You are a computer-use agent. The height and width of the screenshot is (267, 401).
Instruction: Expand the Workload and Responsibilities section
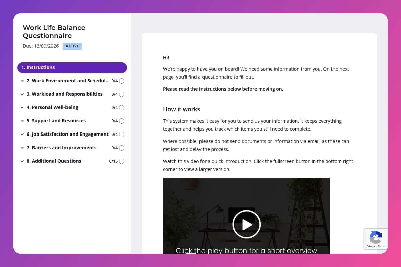pos(22,94)
